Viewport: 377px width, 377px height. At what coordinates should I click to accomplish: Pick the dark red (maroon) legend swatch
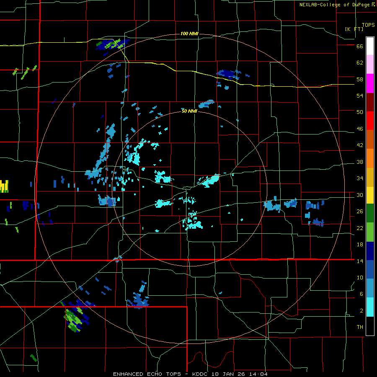point(370,102)
